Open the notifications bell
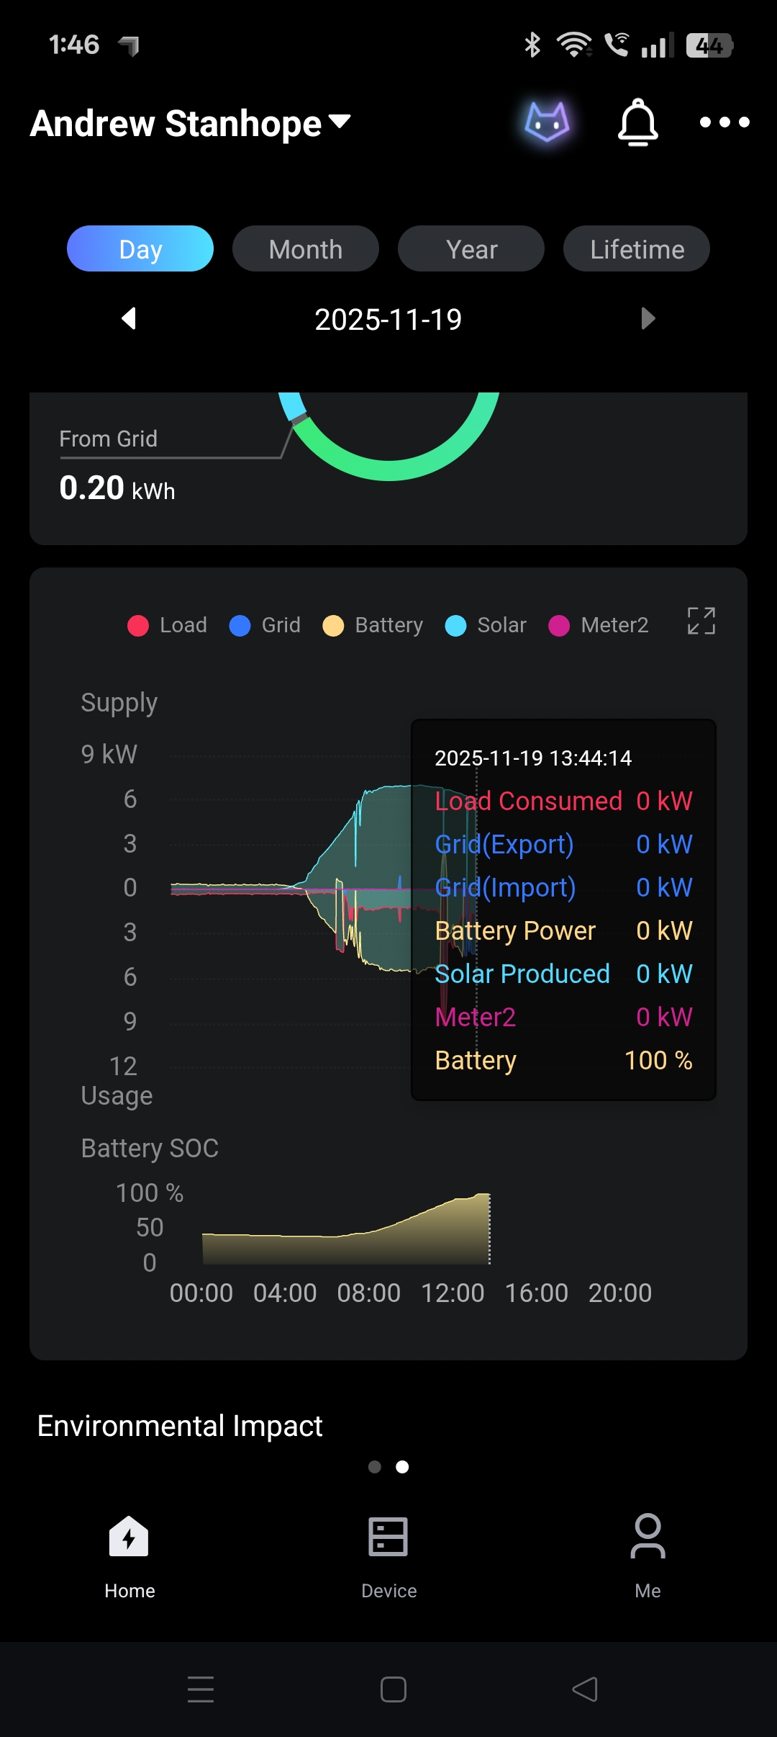This screenshot has height=1737, width=777. pyautogui.click(x=637, y=122)
